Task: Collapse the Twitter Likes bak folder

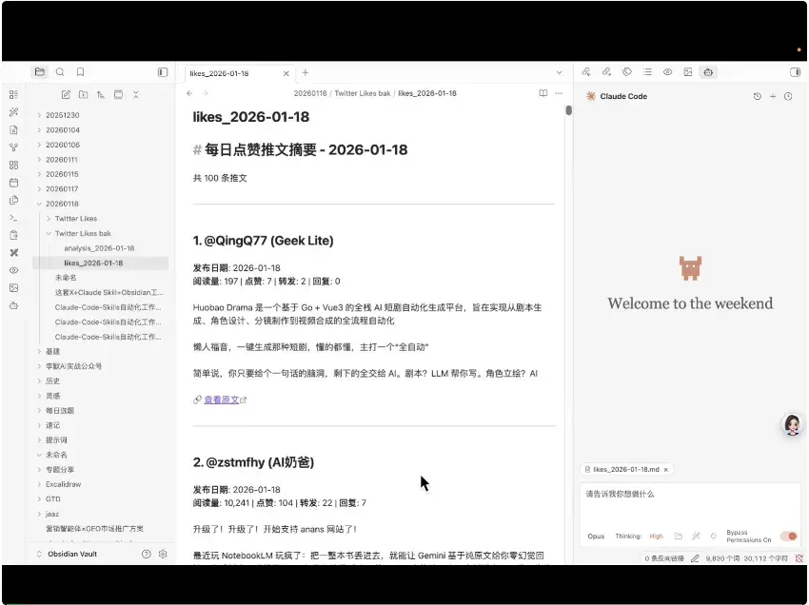Action: pos(49,234)
